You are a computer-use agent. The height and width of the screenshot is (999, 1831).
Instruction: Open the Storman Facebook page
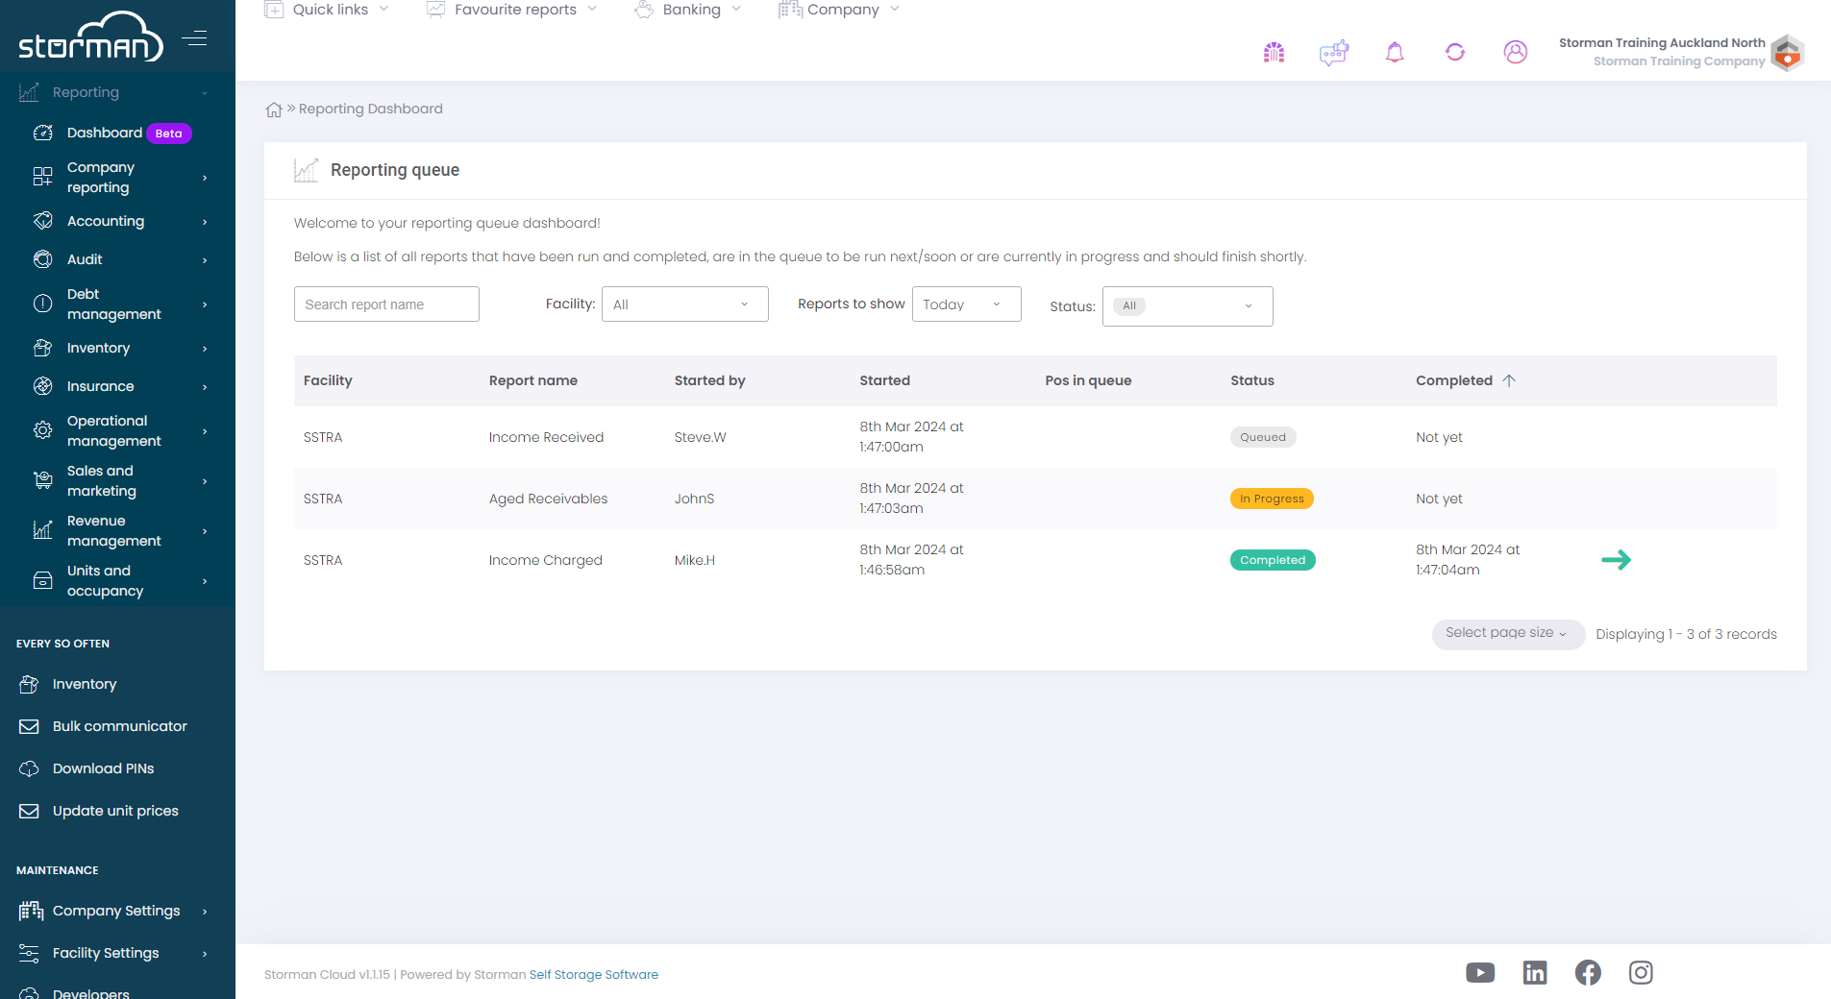point(1588,973)
